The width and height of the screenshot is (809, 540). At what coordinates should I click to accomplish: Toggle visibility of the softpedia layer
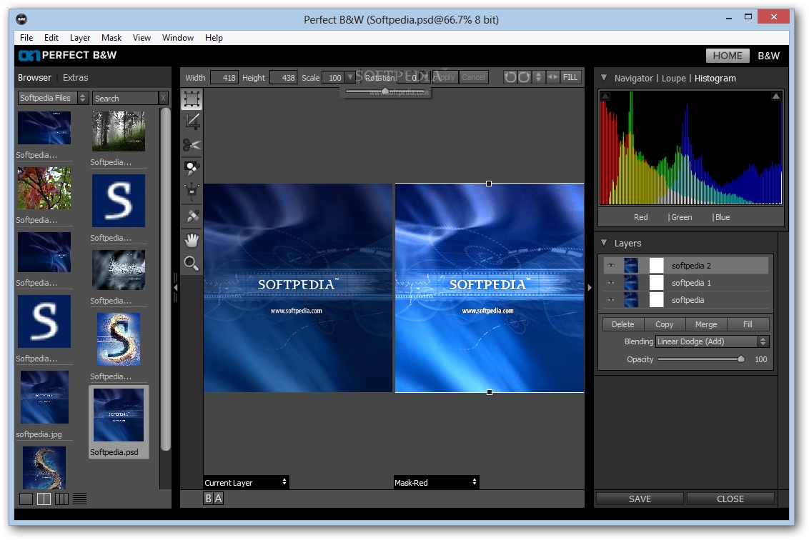click(x=611, y=300)
